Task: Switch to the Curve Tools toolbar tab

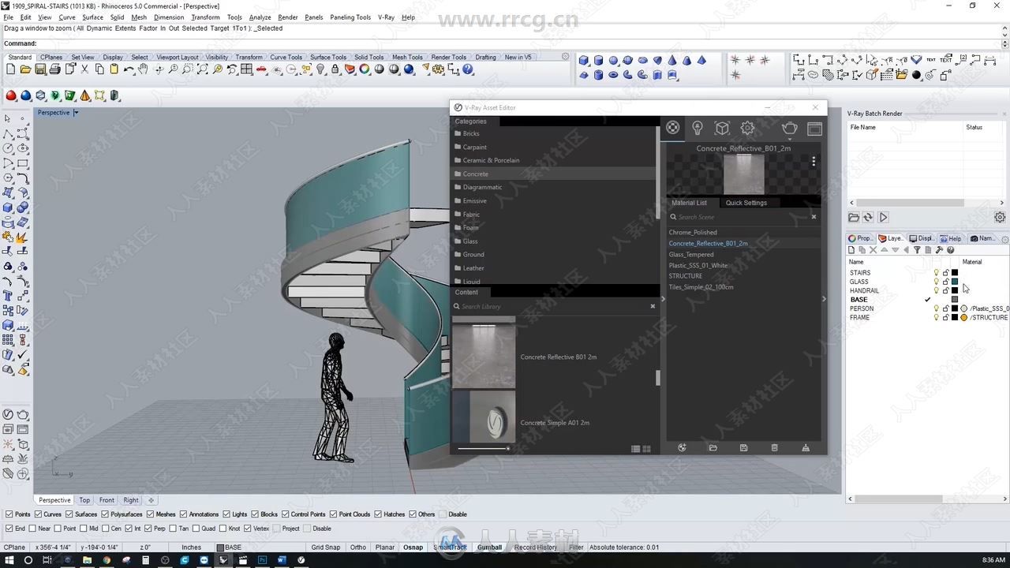Action: [x=286, y=57]
